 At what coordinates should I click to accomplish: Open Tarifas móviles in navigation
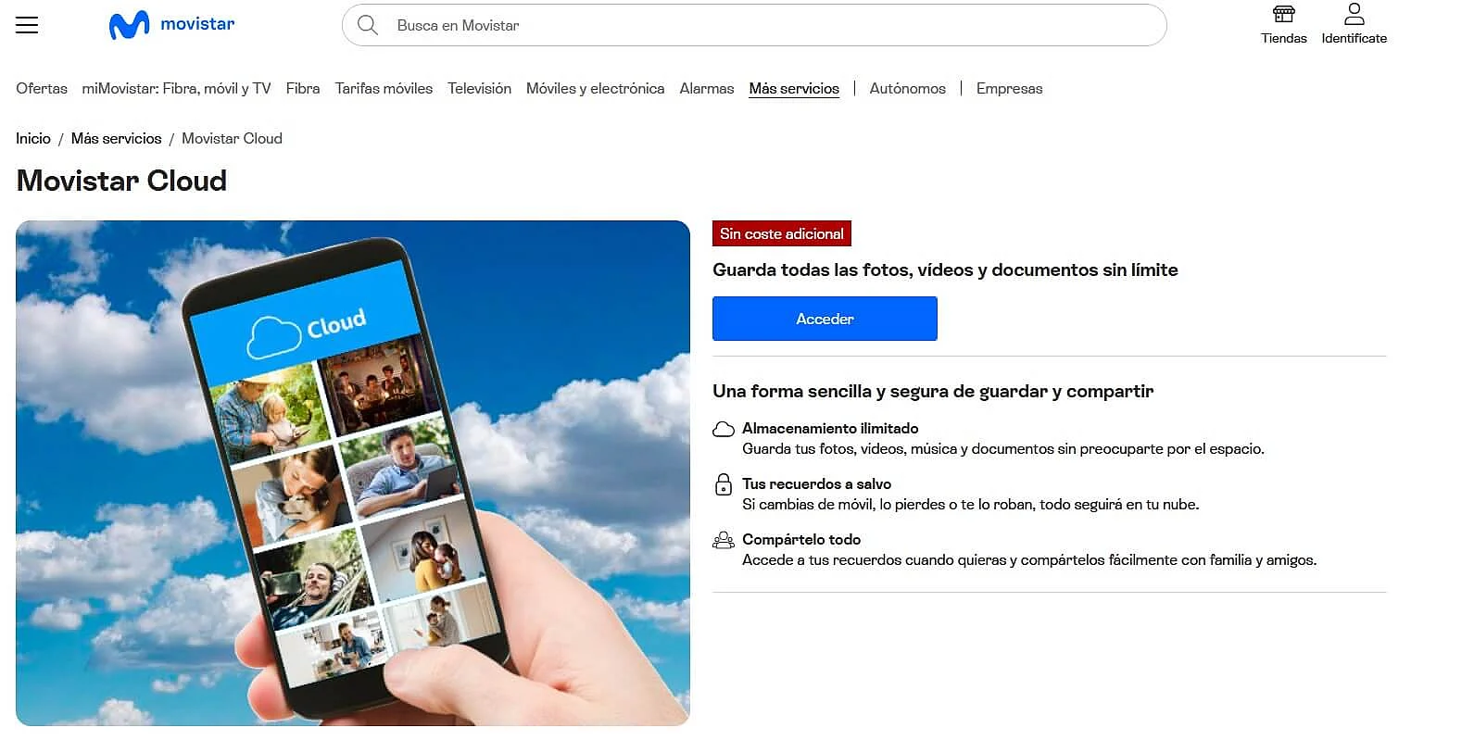click(384, 89)
